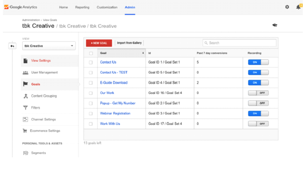The image size is (307, 185).
Task: Click the Administration breadcrumb link
Action: [31, 20]
